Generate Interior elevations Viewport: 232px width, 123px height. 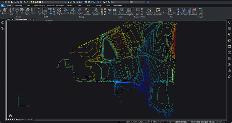coord(122,12)
